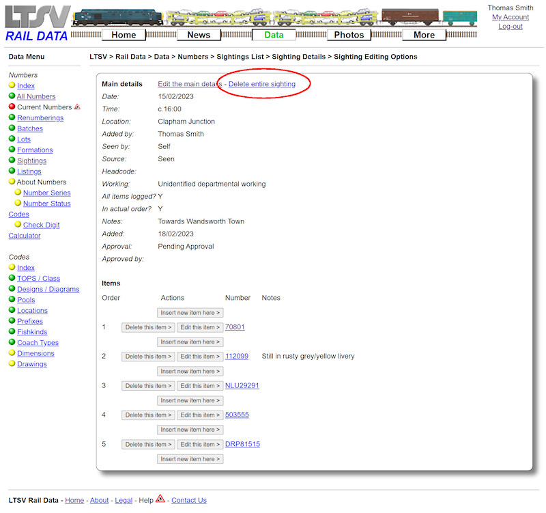Viewport: 546px width, 513px height.
Task: Click Contact Us in the footer
Action: [x=188, y=500]
